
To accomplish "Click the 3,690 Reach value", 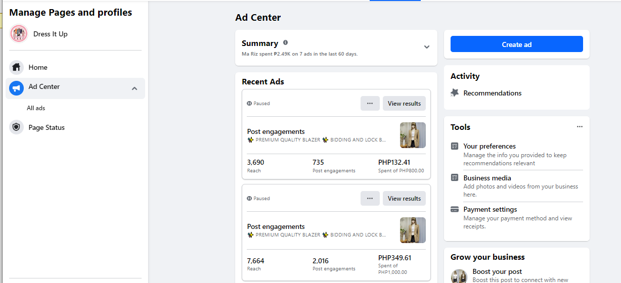I will (x=255, y=162).
